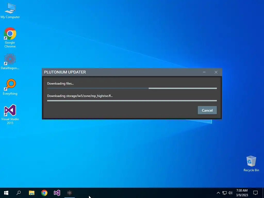Image resolution: width=264 pixels, height=198 pixels.
Task: Open the Windows Start menu
Action: coord(6,193)
